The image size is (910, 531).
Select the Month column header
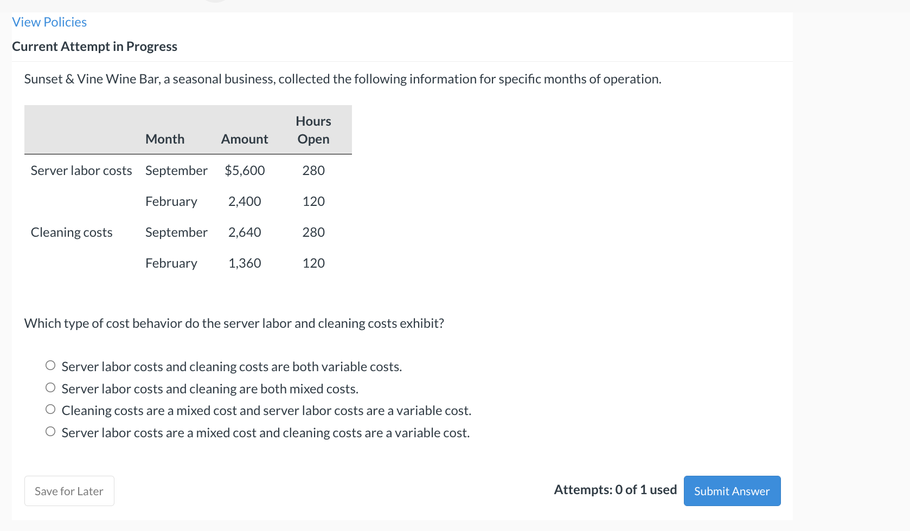(165, 139)
